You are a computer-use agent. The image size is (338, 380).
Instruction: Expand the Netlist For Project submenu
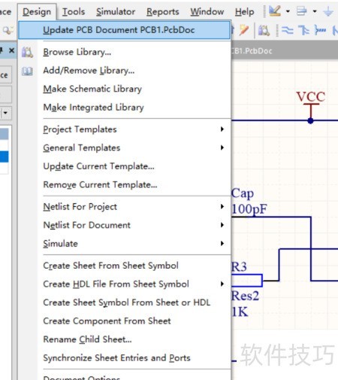tap(222, 206)
